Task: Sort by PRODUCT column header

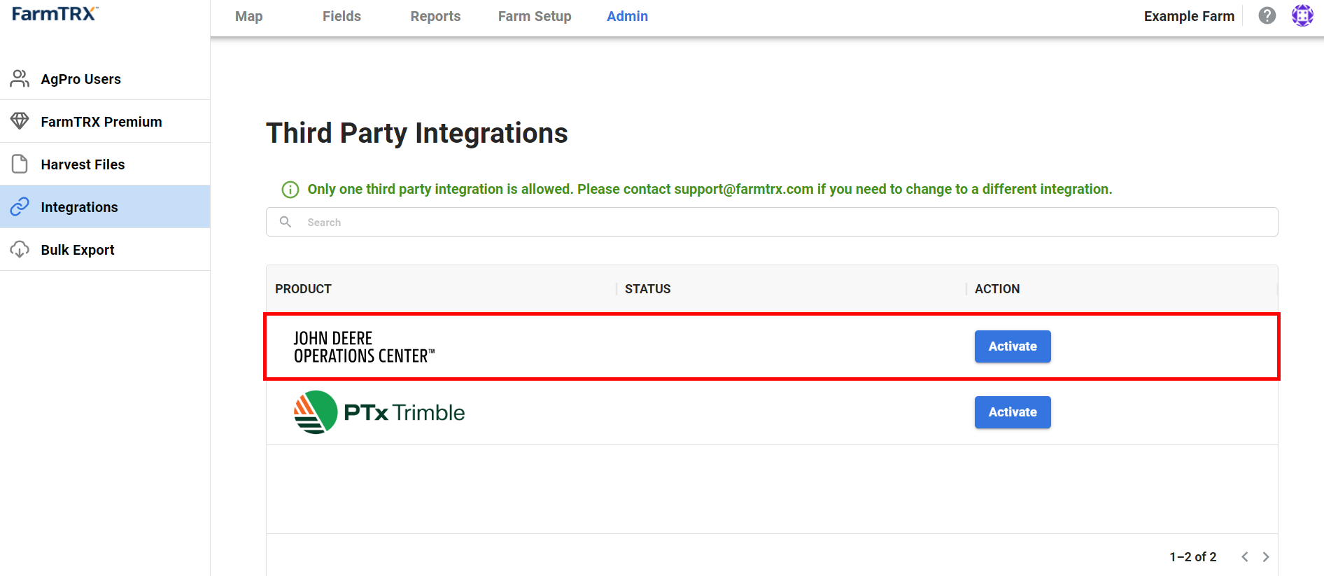Action: pos(303,289)
